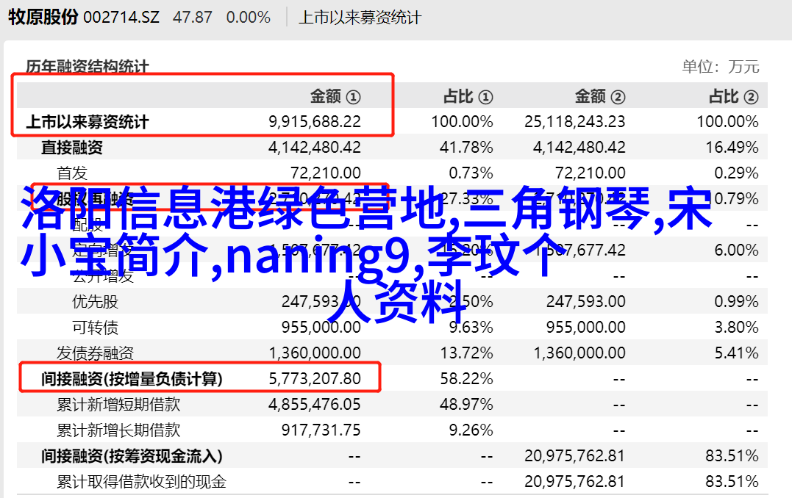
Task: Click the 6.00% value in 定向增发 row
Action: click(x=736, y=250)
